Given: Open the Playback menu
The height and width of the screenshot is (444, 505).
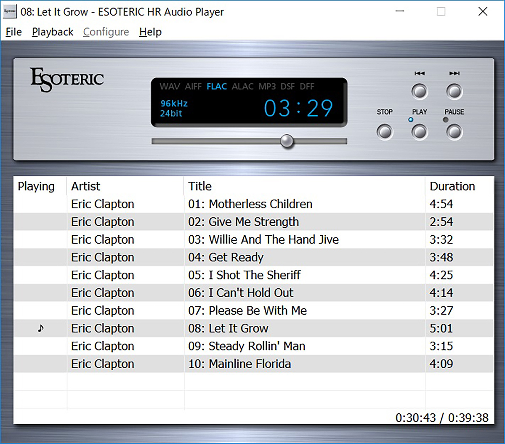Looking at the screenshot, I should tap(53, 32).
